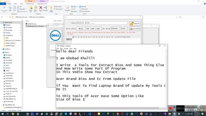Image resolution: width=206 pixels, height=116 pixels.
Task: Open Windows Start menu
Action: click(2, 114)
